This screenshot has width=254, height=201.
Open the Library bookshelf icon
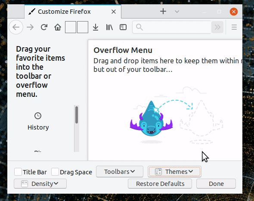[x=109, y=27]
